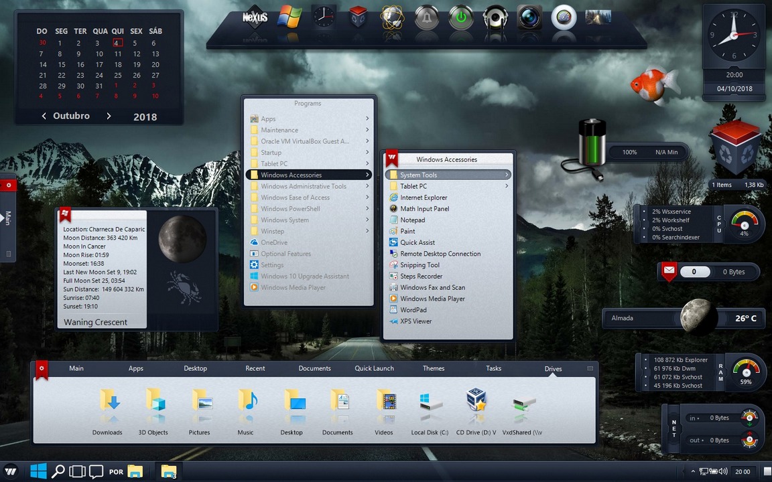Expand the Windows PowerShell submenu
Image resolution: width=772 pixels, height=482 pixels.
pyautogui.click(x=309, y=209)
